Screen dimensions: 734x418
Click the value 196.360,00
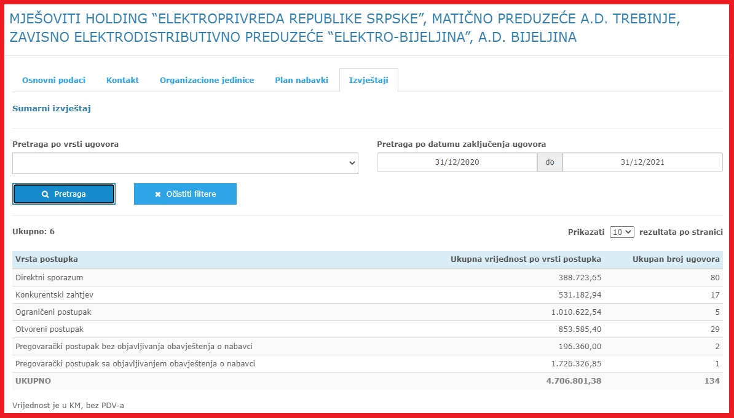click(580, 346)
